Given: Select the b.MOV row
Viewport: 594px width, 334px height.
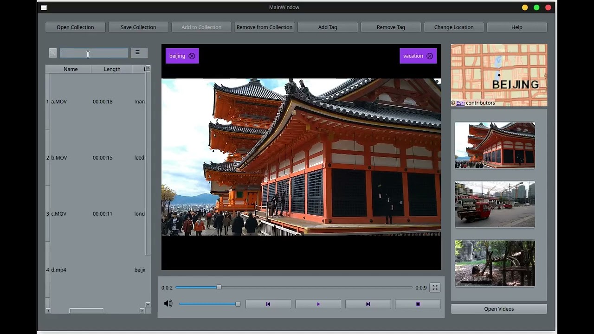Looking at the screenshot, I should coord(97,158).
